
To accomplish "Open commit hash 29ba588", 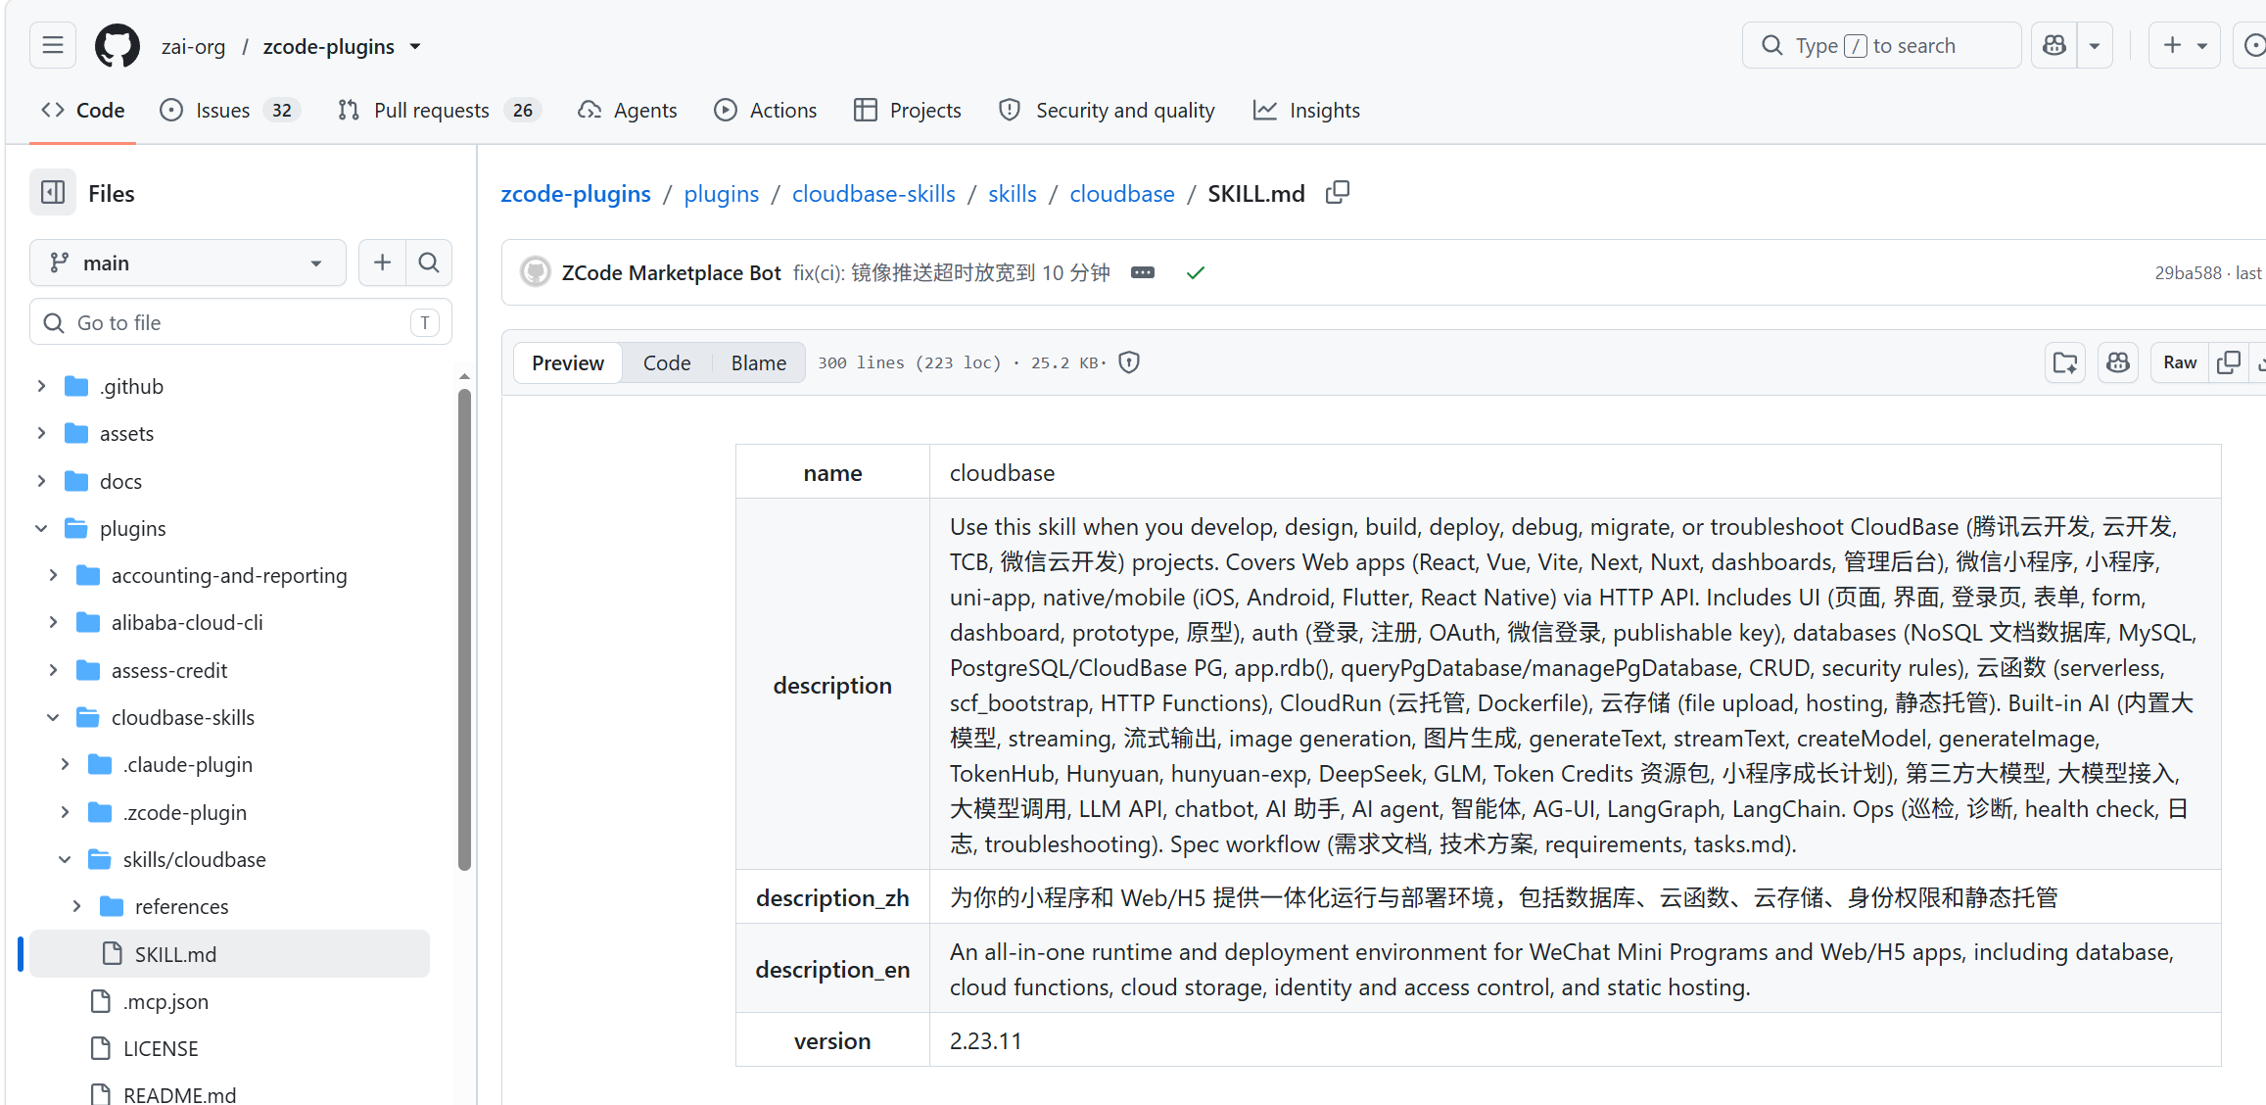I will coord(2189,273).
